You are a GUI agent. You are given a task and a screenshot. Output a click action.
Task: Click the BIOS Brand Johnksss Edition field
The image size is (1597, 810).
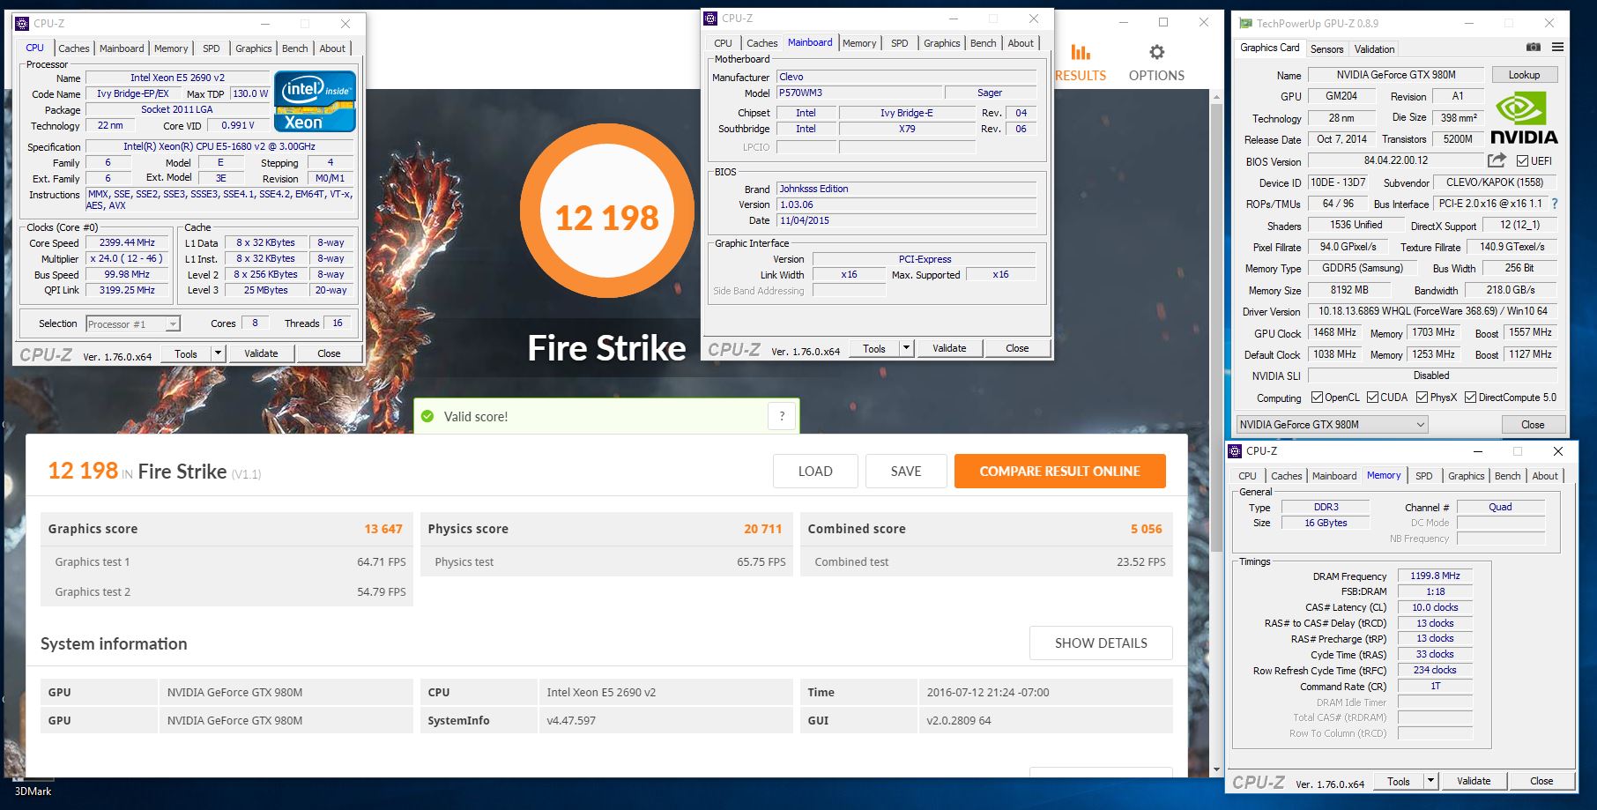[x=906, y=189]
